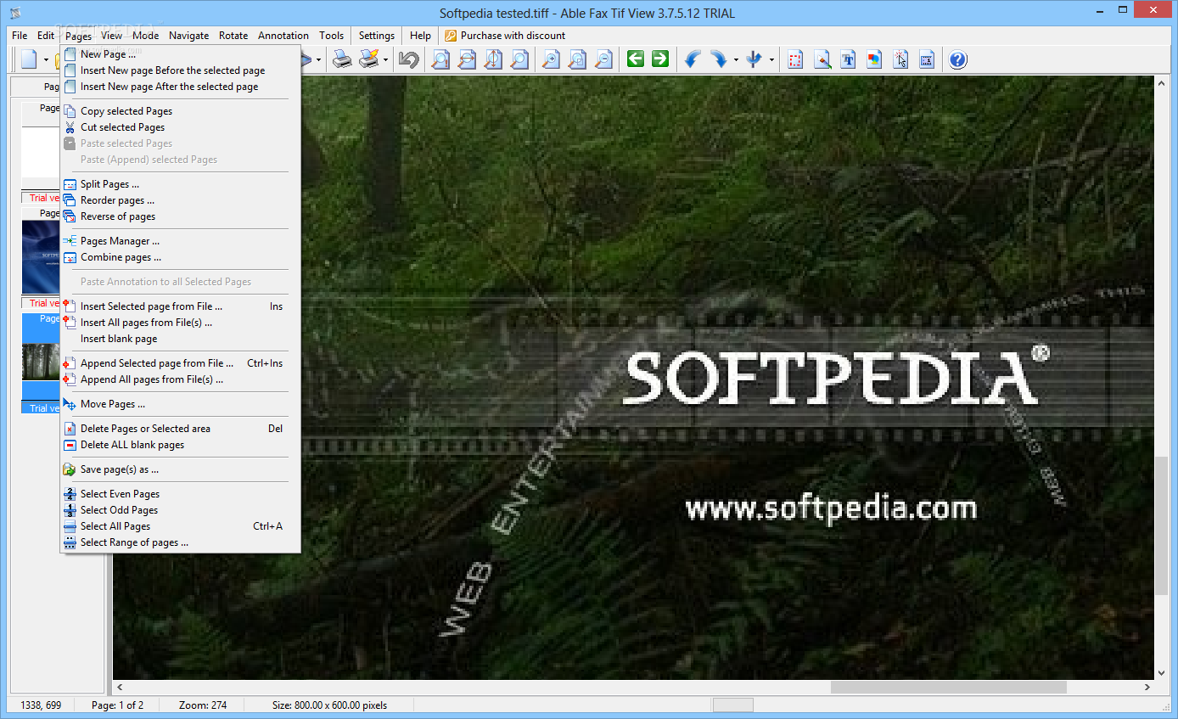Click the Undo arrow toolbar icon
The image size is (1178, 719).
tap(409, 59)
